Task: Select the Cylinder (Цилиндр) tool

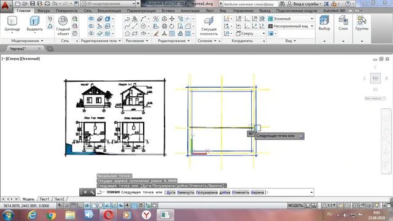Action: pyautogui.click(x=12, y=23)
